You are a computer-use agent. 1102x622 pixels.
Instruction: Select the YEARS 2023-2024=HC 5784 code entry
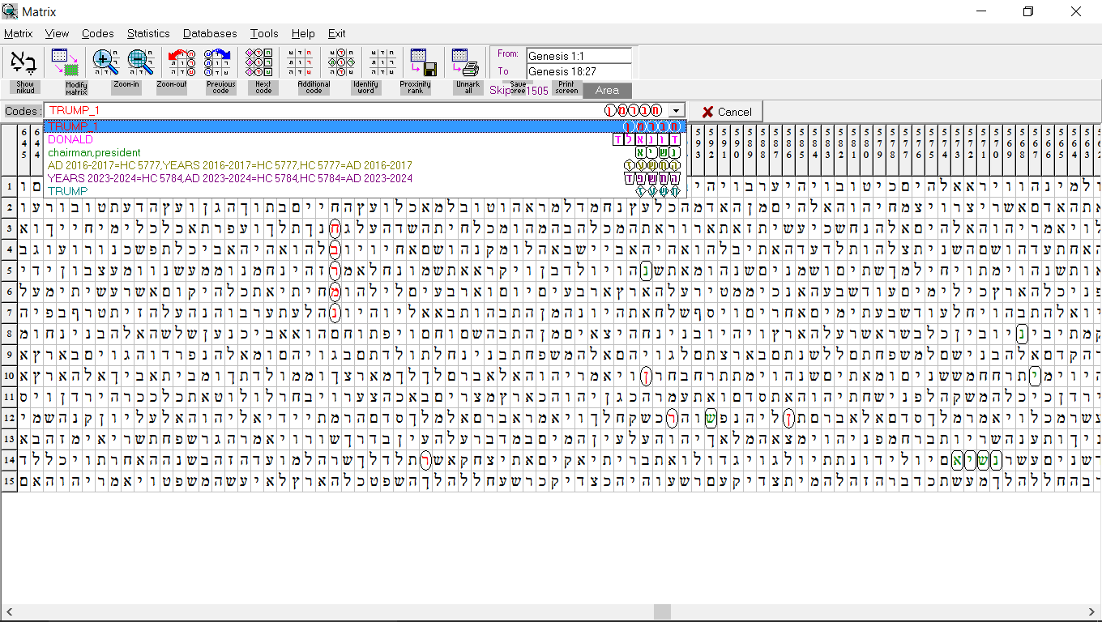point(365,178)
